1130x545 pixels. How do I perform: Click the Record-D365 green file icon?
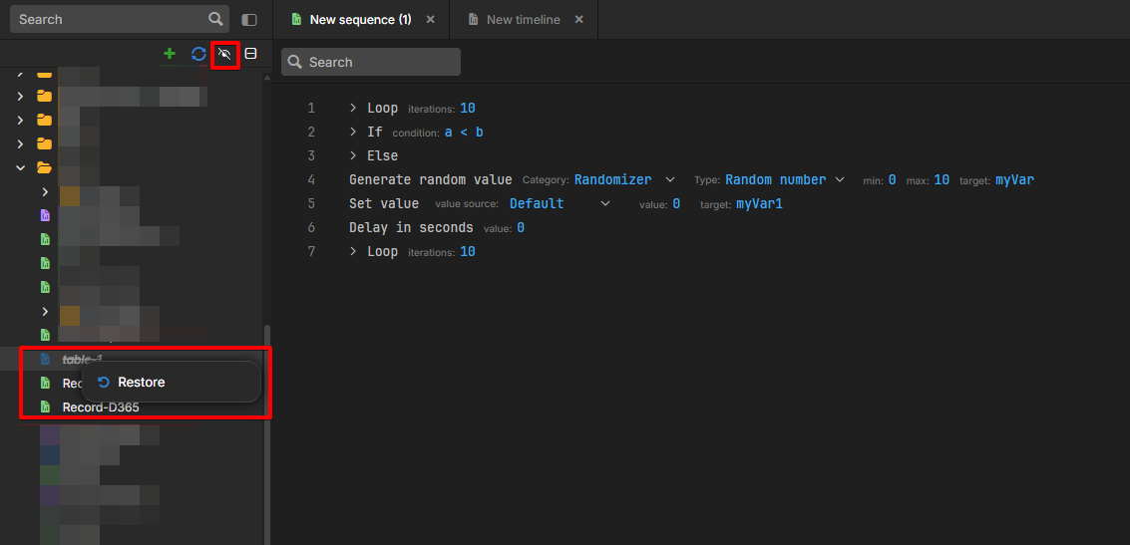tap(45, 407)
